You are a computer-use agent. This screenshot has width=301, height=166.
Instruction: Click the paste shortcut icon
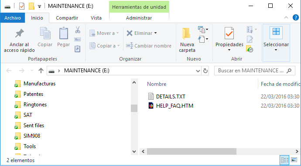click(x=77, y=49)
